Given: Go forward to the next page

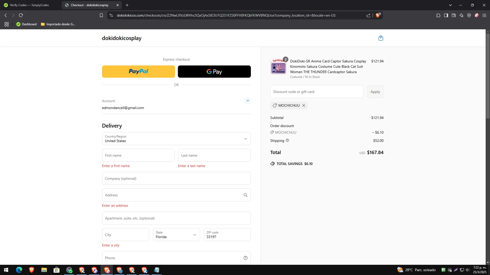Looking at the screenshot, I should pyautogui.click(x=13, y=15).
